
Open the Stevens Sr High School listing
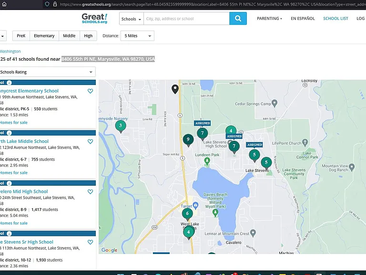(x=27, y=242)
